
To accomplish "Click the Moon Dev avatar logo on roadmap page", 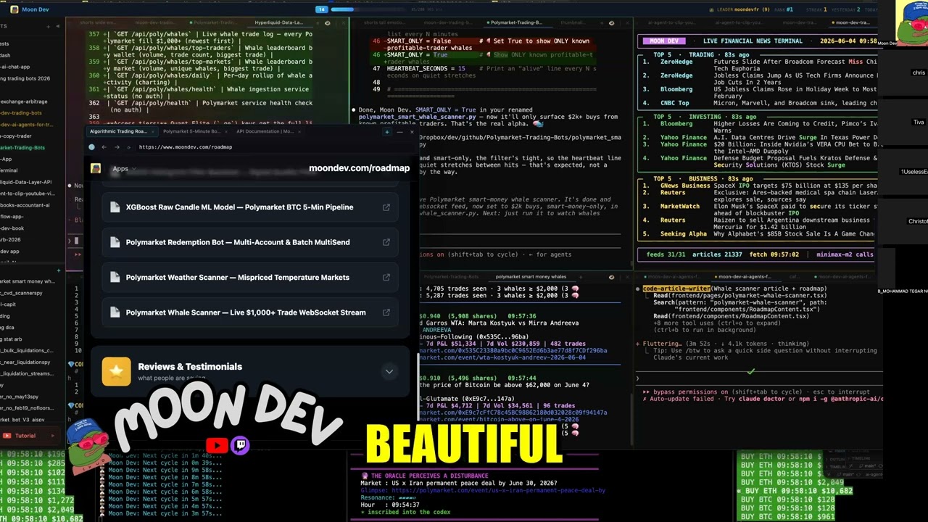I will point(95,168).
